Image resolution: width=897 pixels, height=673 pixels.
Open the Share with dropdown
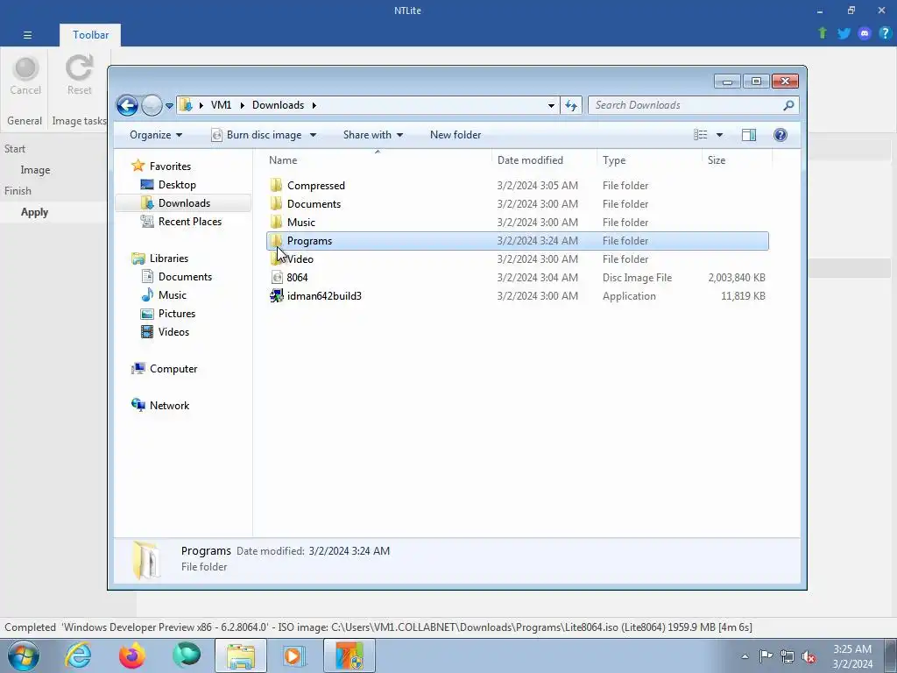pyautogui.click(x=373, y=135)
